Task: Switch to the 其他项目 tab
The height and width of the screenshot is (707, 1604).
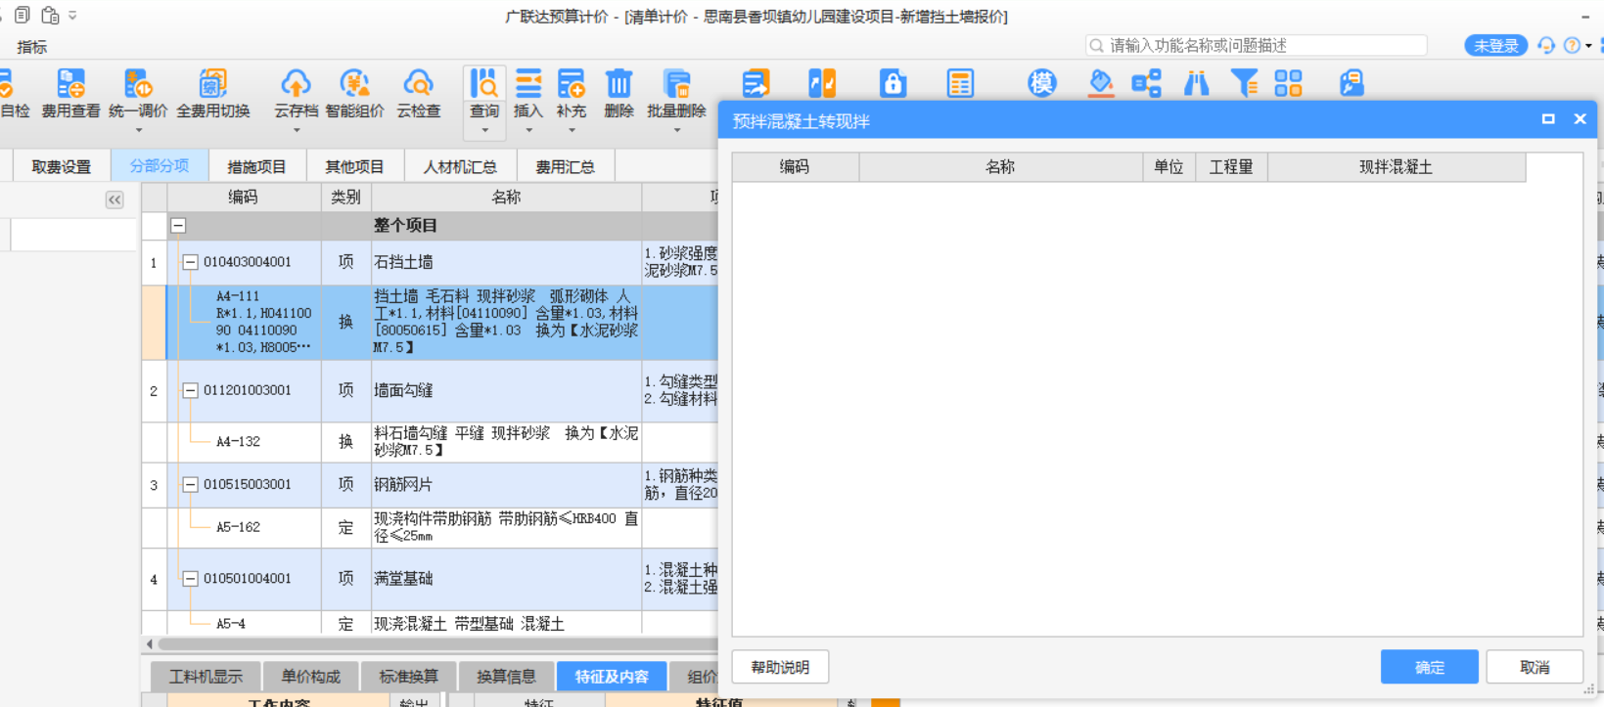Action: point(354,166)
